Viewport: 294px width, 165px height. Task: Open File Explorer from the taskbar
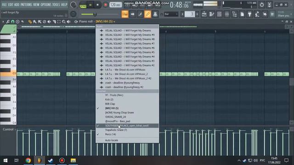pyautogui.click(x=73, y=160)
